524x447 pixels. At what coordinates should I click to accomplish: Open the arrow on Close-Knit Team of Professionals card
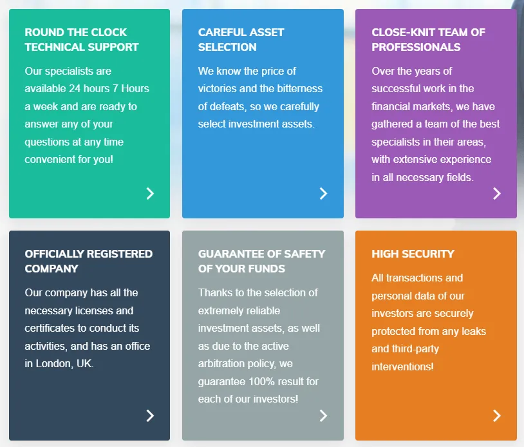(x=496, y=193)
